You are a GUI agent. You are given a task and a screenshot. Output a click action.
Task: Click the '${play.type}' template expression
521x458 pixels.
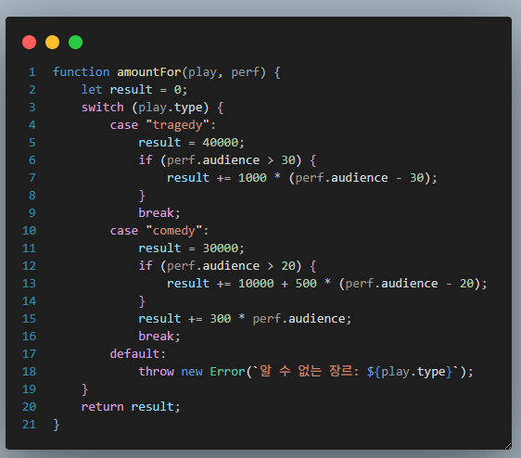[410, 372]
